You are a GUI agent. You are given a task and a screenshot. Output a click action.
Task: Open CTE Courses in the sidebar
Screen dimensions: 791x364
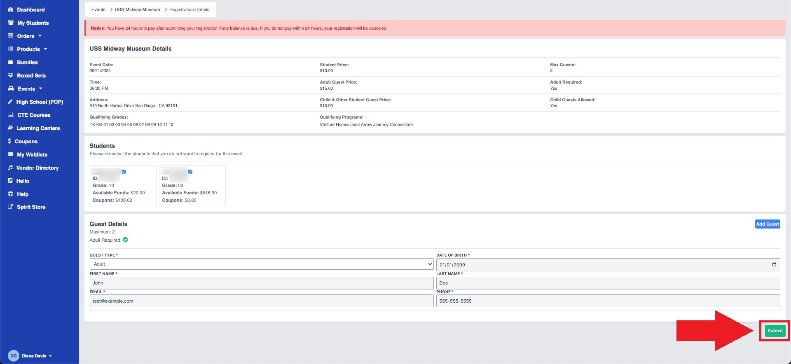[34, 115]
